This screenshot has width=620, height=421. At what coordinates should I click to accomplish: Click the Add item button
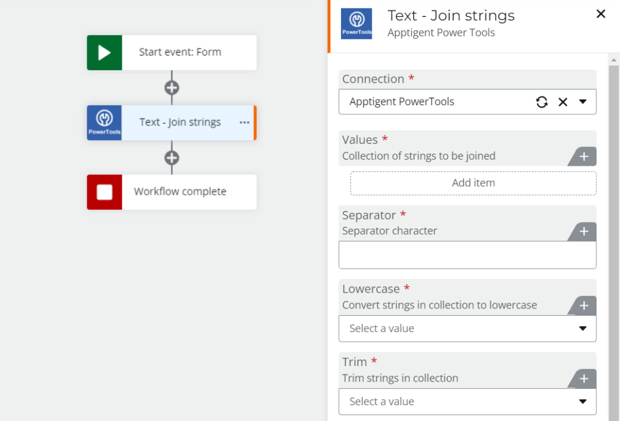pyautogui.click(x=473, y=183)
